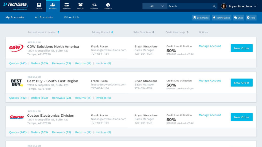Click the contact email in CDW Solutions row
The image size is (262, 147).
pos(108,50)
